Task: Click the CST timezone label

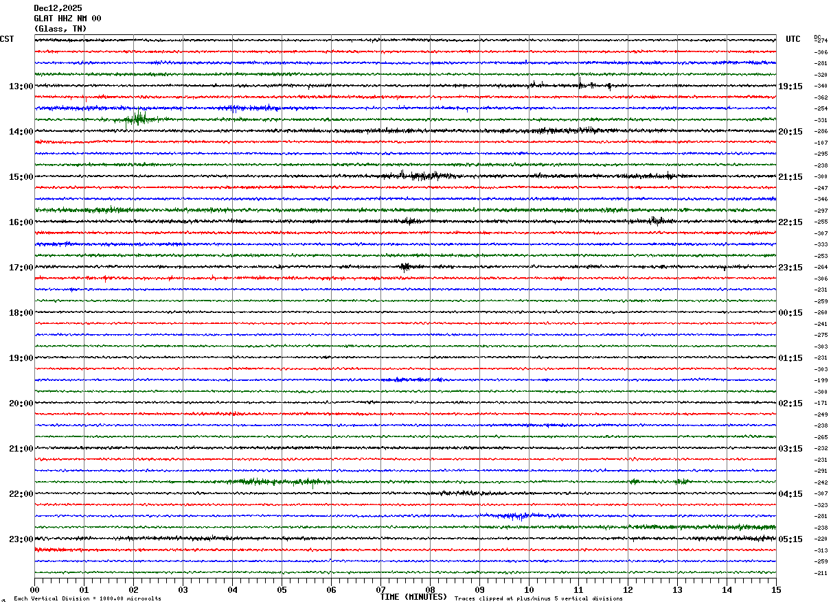Action: pos(7,39)
